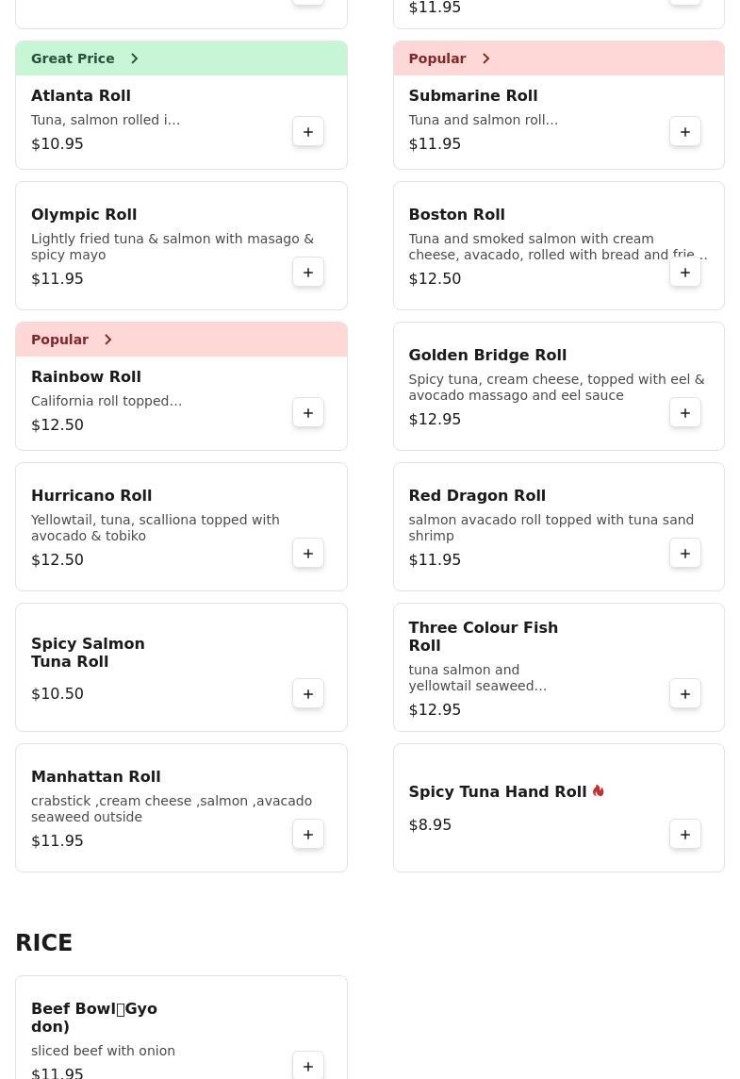This screenshot has width=740, height=1079.
Task: Open the Spicy Tuna Hand Roll title
Action: click(497, 791)
